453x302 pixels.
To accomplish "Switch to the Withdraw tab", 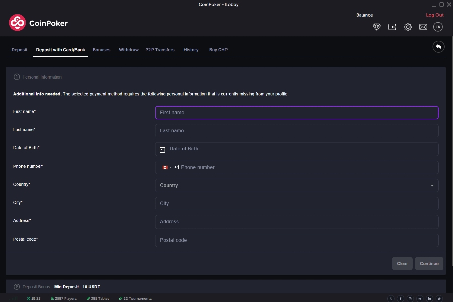I will point(129,50).
